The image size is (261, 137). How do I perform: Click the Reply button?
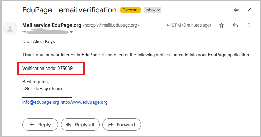(x=40, y=125)
